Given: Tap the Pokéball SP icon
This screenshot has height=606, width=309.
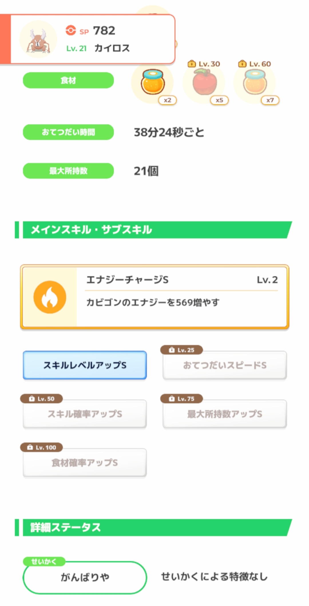Looking at the screenshot, I should pos(71,30).
